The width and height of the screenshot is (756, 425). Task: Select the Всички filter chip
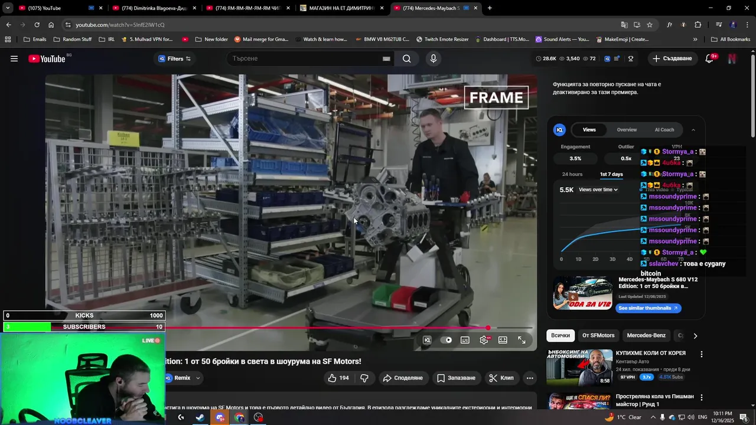pyautogui.click(x=561, y=335)
